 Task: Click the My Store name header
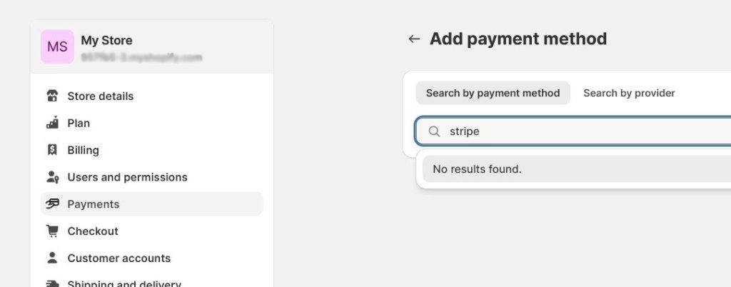(107, 41)
